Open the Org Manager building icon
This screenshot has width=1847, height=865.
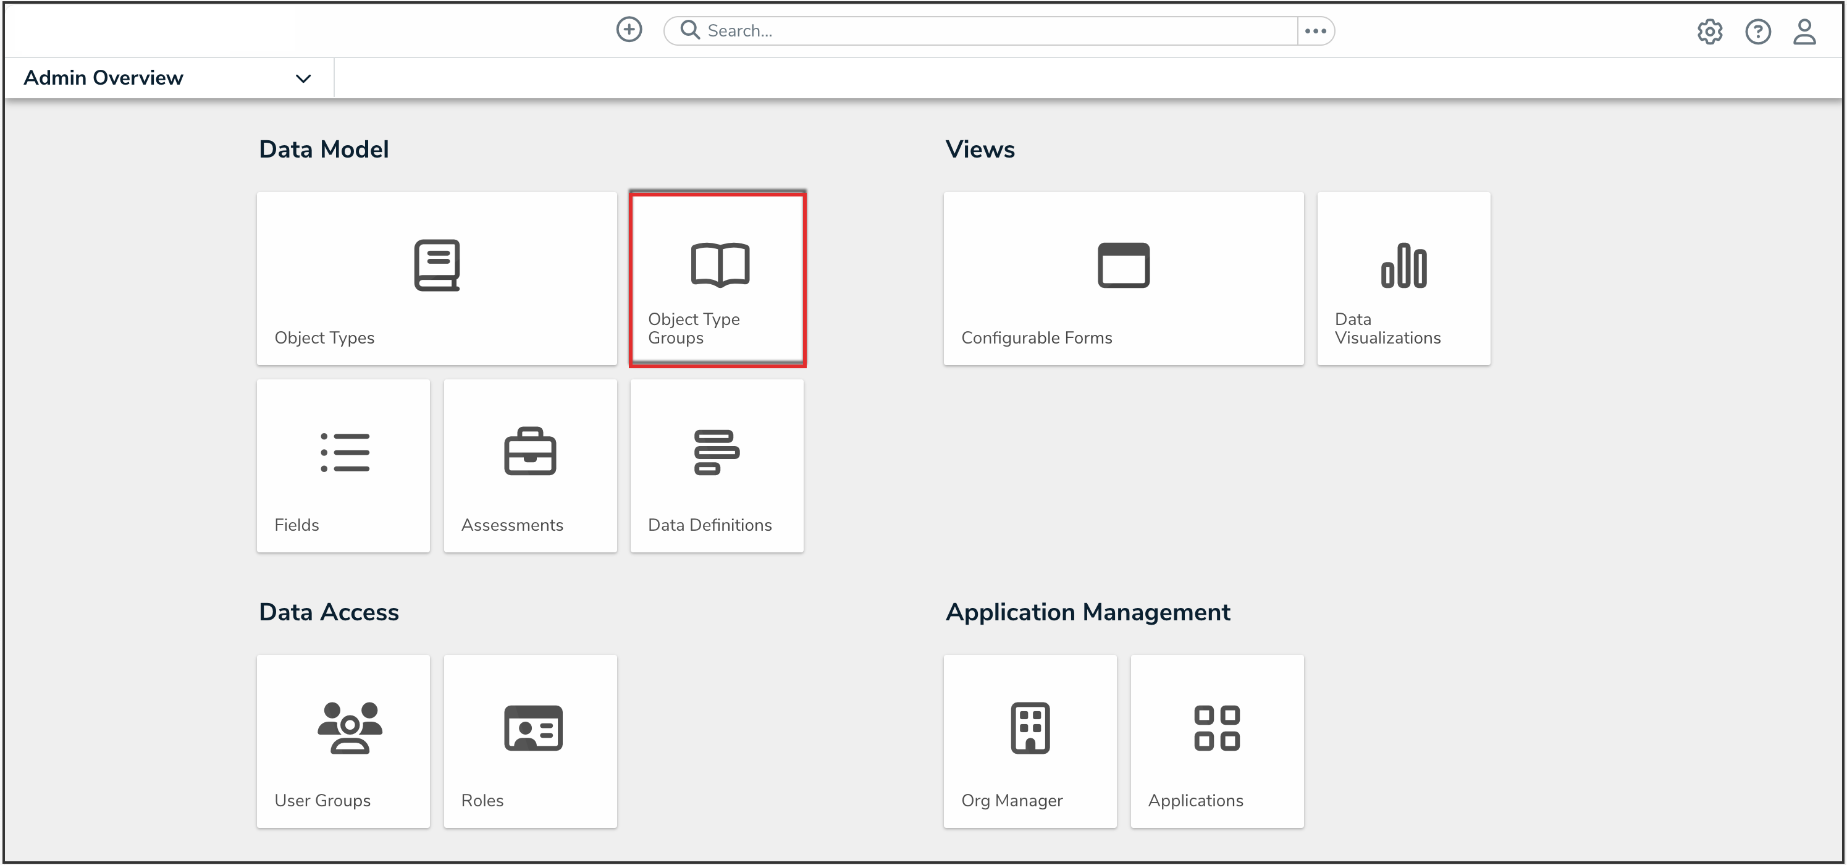click(1030, 728)
